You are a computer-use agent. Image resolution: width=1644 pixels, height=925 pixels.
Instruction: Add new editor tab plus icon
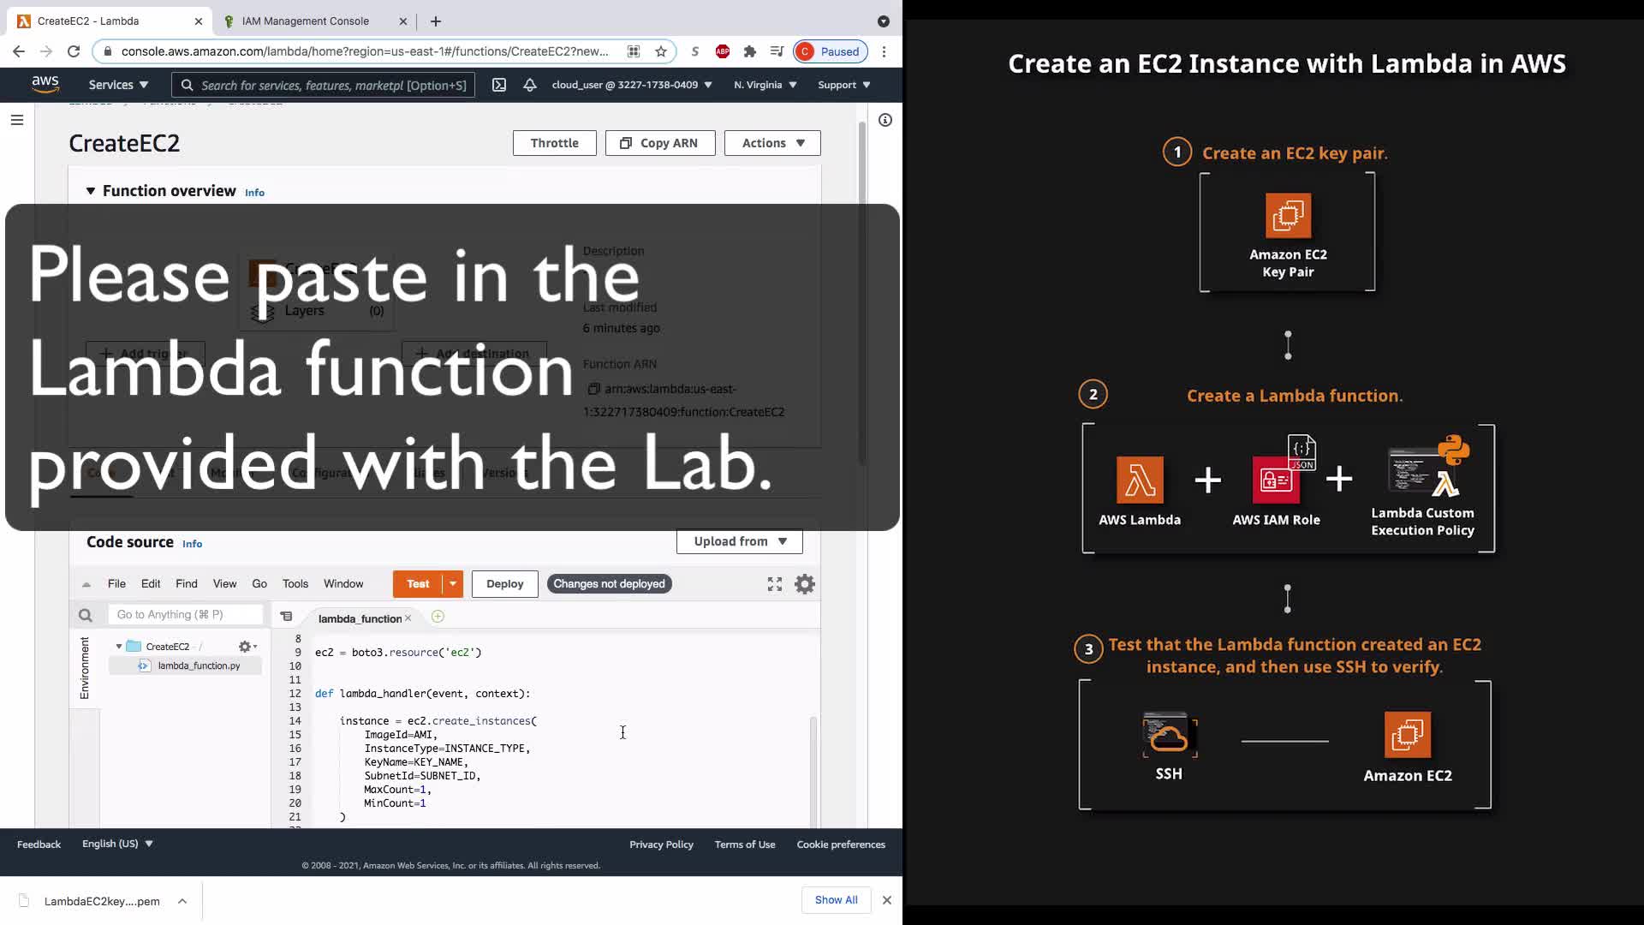click(x=438, y=617)
